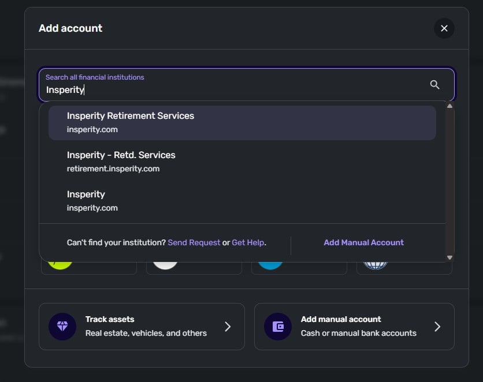Click the diamond Track assets icon

point(62,327)
